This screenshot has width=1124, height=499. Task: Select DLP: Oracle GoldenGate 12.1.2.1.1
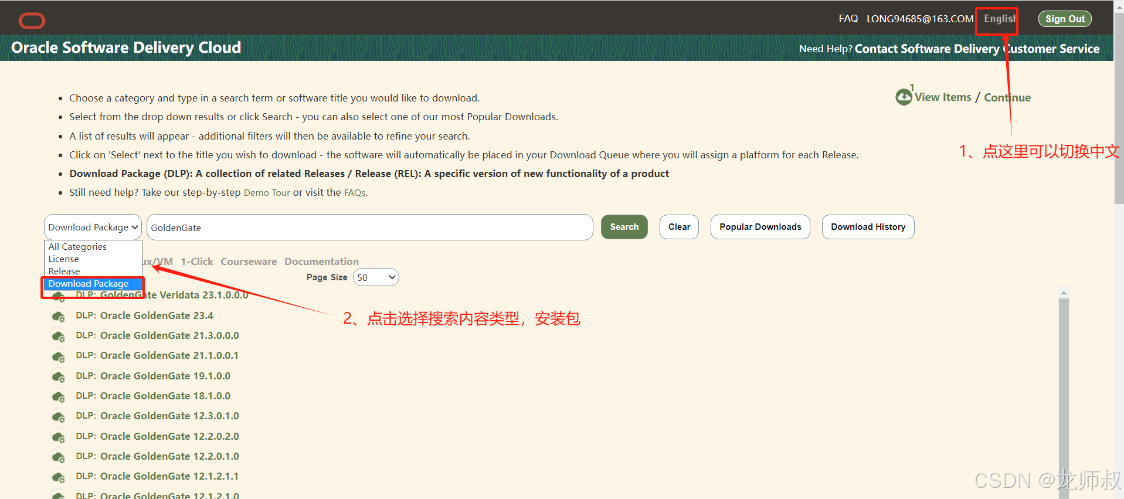click(x=157, y=476)
